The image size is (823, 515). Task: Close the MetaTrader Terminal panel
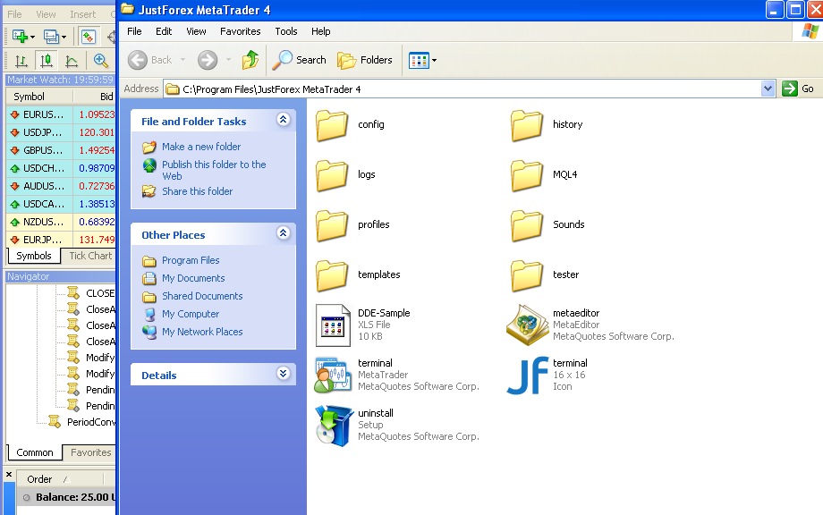click(9, 475)
